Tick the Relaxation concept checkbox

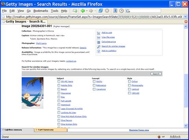pyautogui.click(x=94, y=85)
